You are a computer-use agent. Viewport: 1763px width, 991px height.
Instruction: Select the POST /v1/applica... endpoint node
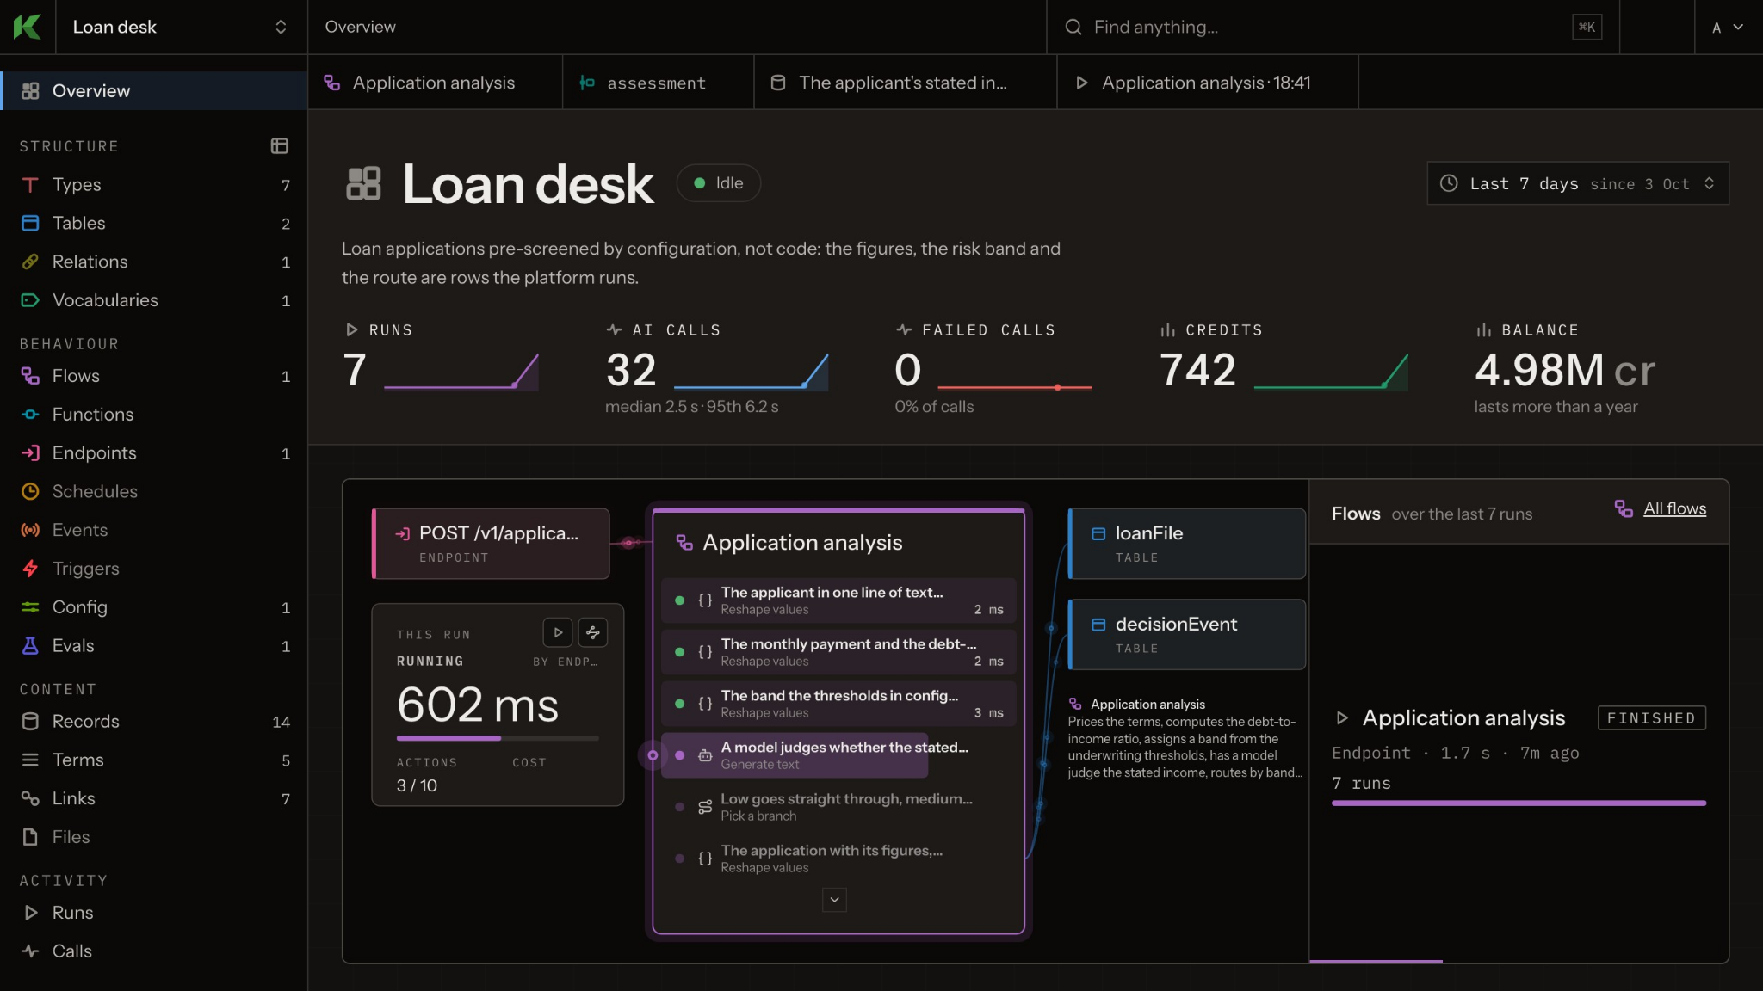click(491, 544)
